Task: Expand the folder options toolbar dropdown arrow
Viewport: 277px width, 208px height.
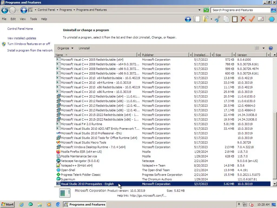Action: tap(211, 19)
